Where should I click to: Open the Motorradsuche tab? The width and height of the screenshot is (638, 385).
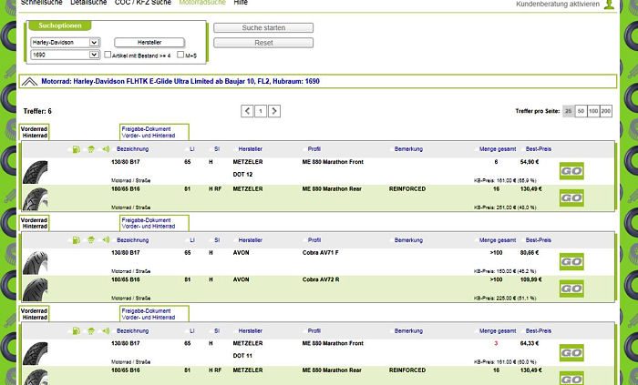(x=202, y=3)
